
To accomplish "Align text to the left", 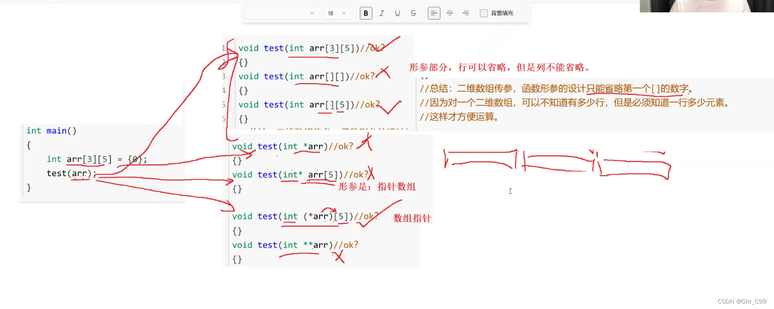I will 434,13.
